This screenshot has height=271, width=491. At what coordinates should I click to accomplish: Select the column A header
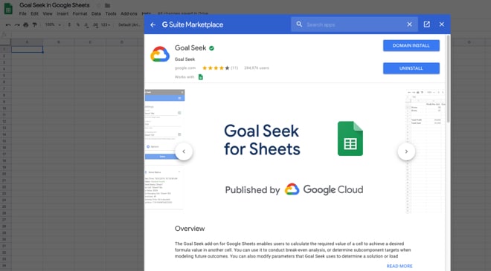click(28, 42)
